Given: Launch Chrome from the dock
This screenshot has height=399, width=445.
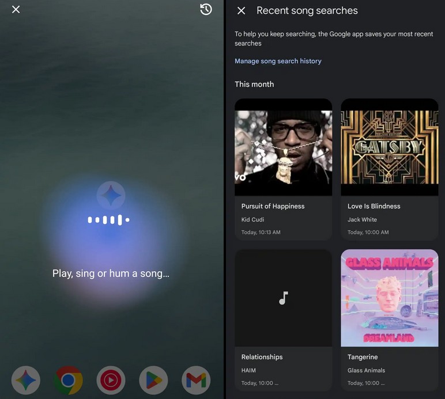Looking at the screenshot, I should pyautogui.click(x=68, y=380).
